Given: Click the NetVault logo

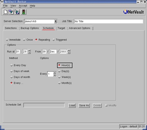Looking at the screenshot, I should point(134,12).
